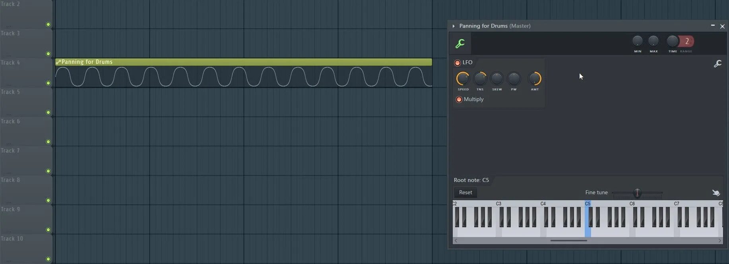Click the C3 key on keyboard

(498, 232)
